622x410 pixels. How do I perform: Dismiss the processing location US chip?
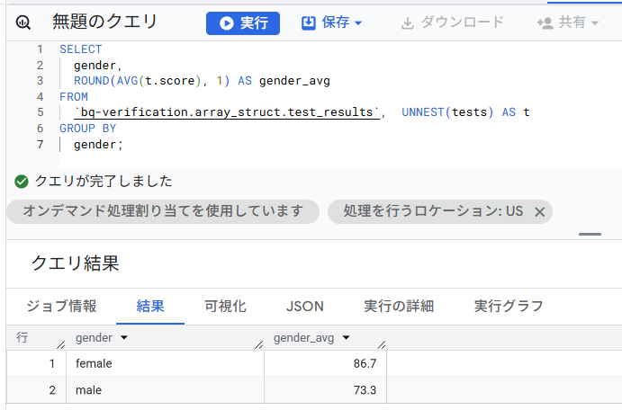pos(540,211)
